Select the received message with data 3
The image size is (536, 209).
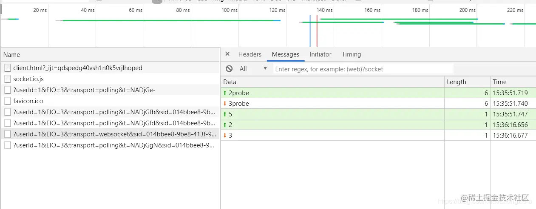point(378,135)
